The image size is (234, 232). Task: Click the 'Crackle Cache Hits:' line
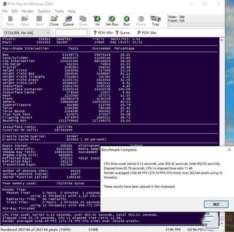[x=54, y=139]
